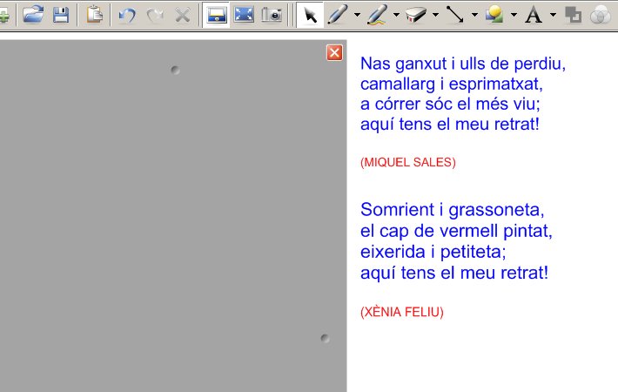Select line 'el cap de vermell pintat,'
Image resolution: width=618 pixels, height=392 pixels.
[456, 231]
